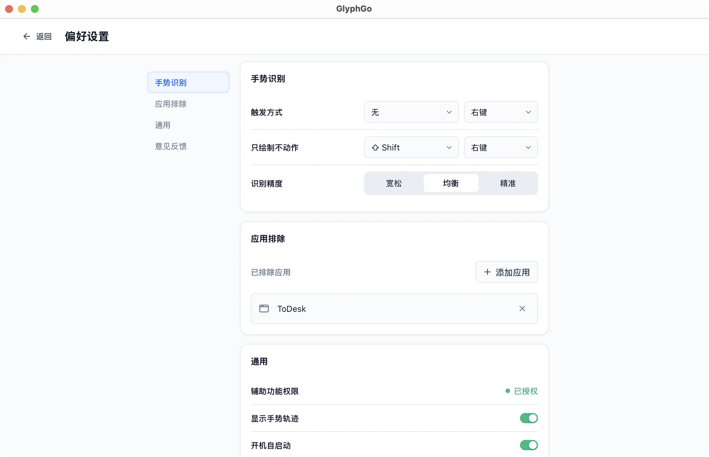Viewport: 709px width, 457px height.
Task: Click the 添加应用 button
Action: click(x=507, y=272)
